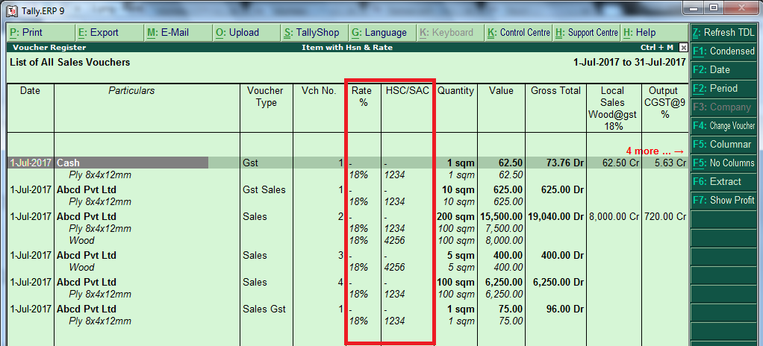Click the 6,250.00 Dr gross total

[x=558, y=282]
